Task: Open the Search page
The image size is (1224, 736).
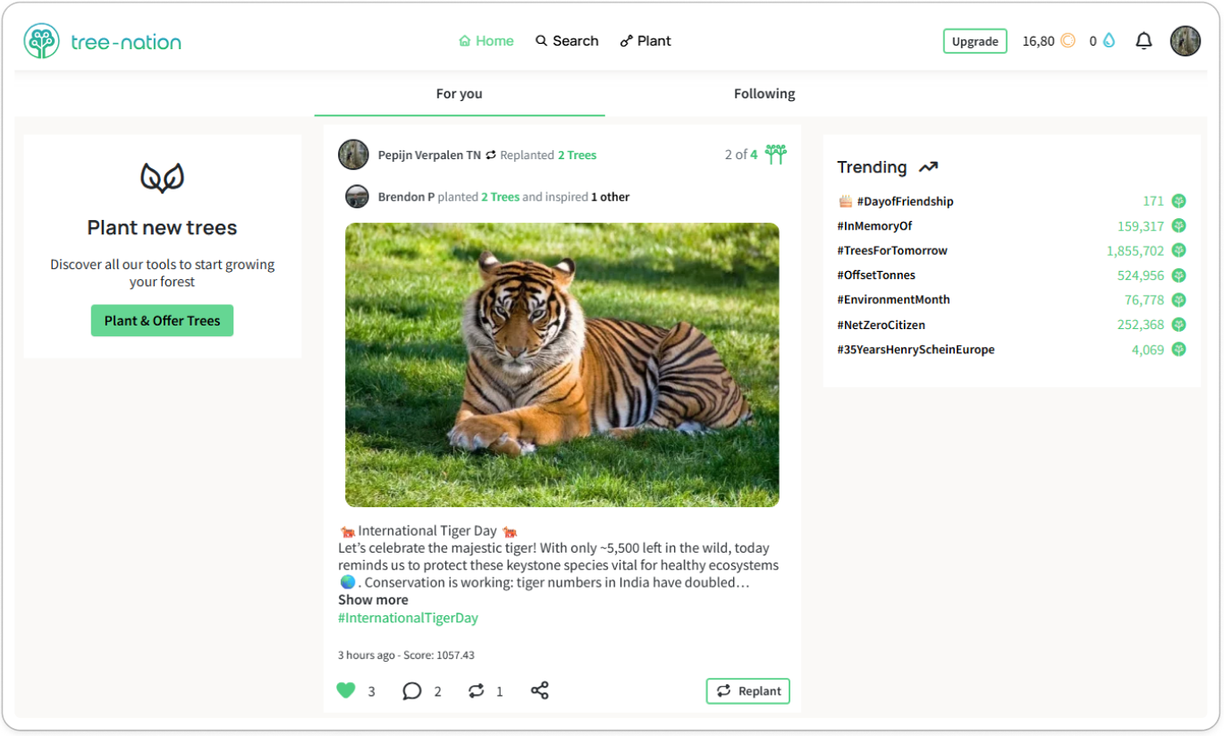Action: pyautogui.click(x=567, y=41)
